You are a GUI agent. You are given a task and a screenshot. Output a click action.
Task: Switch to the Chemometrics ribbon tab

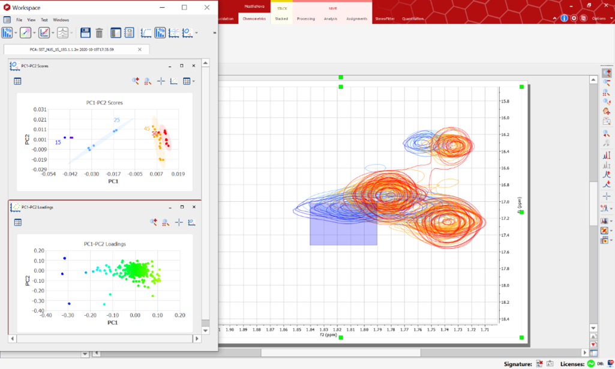(x=253, y=19)
